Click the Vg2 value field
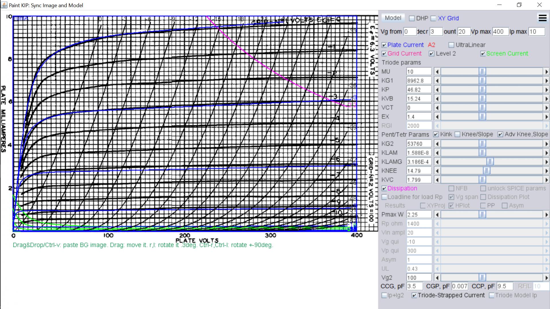This screenshot has width=550, height=309. pos(419,278)
